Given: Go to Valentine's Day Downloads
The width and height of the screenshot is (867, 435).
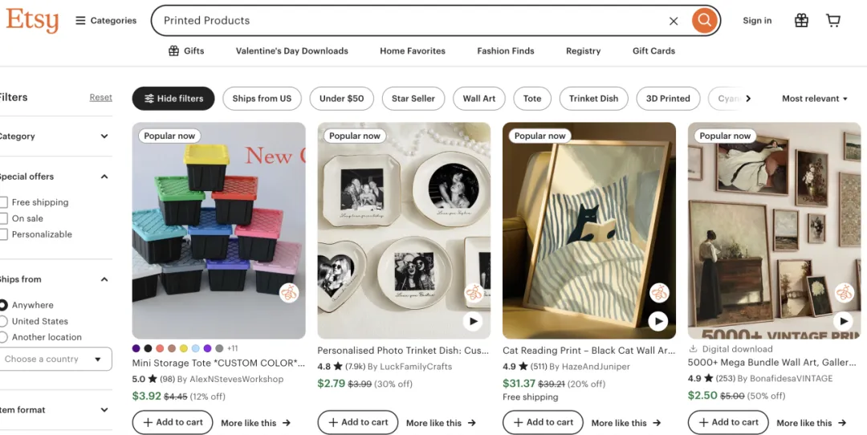Looking at the screenshot, I should coord(291,51).
